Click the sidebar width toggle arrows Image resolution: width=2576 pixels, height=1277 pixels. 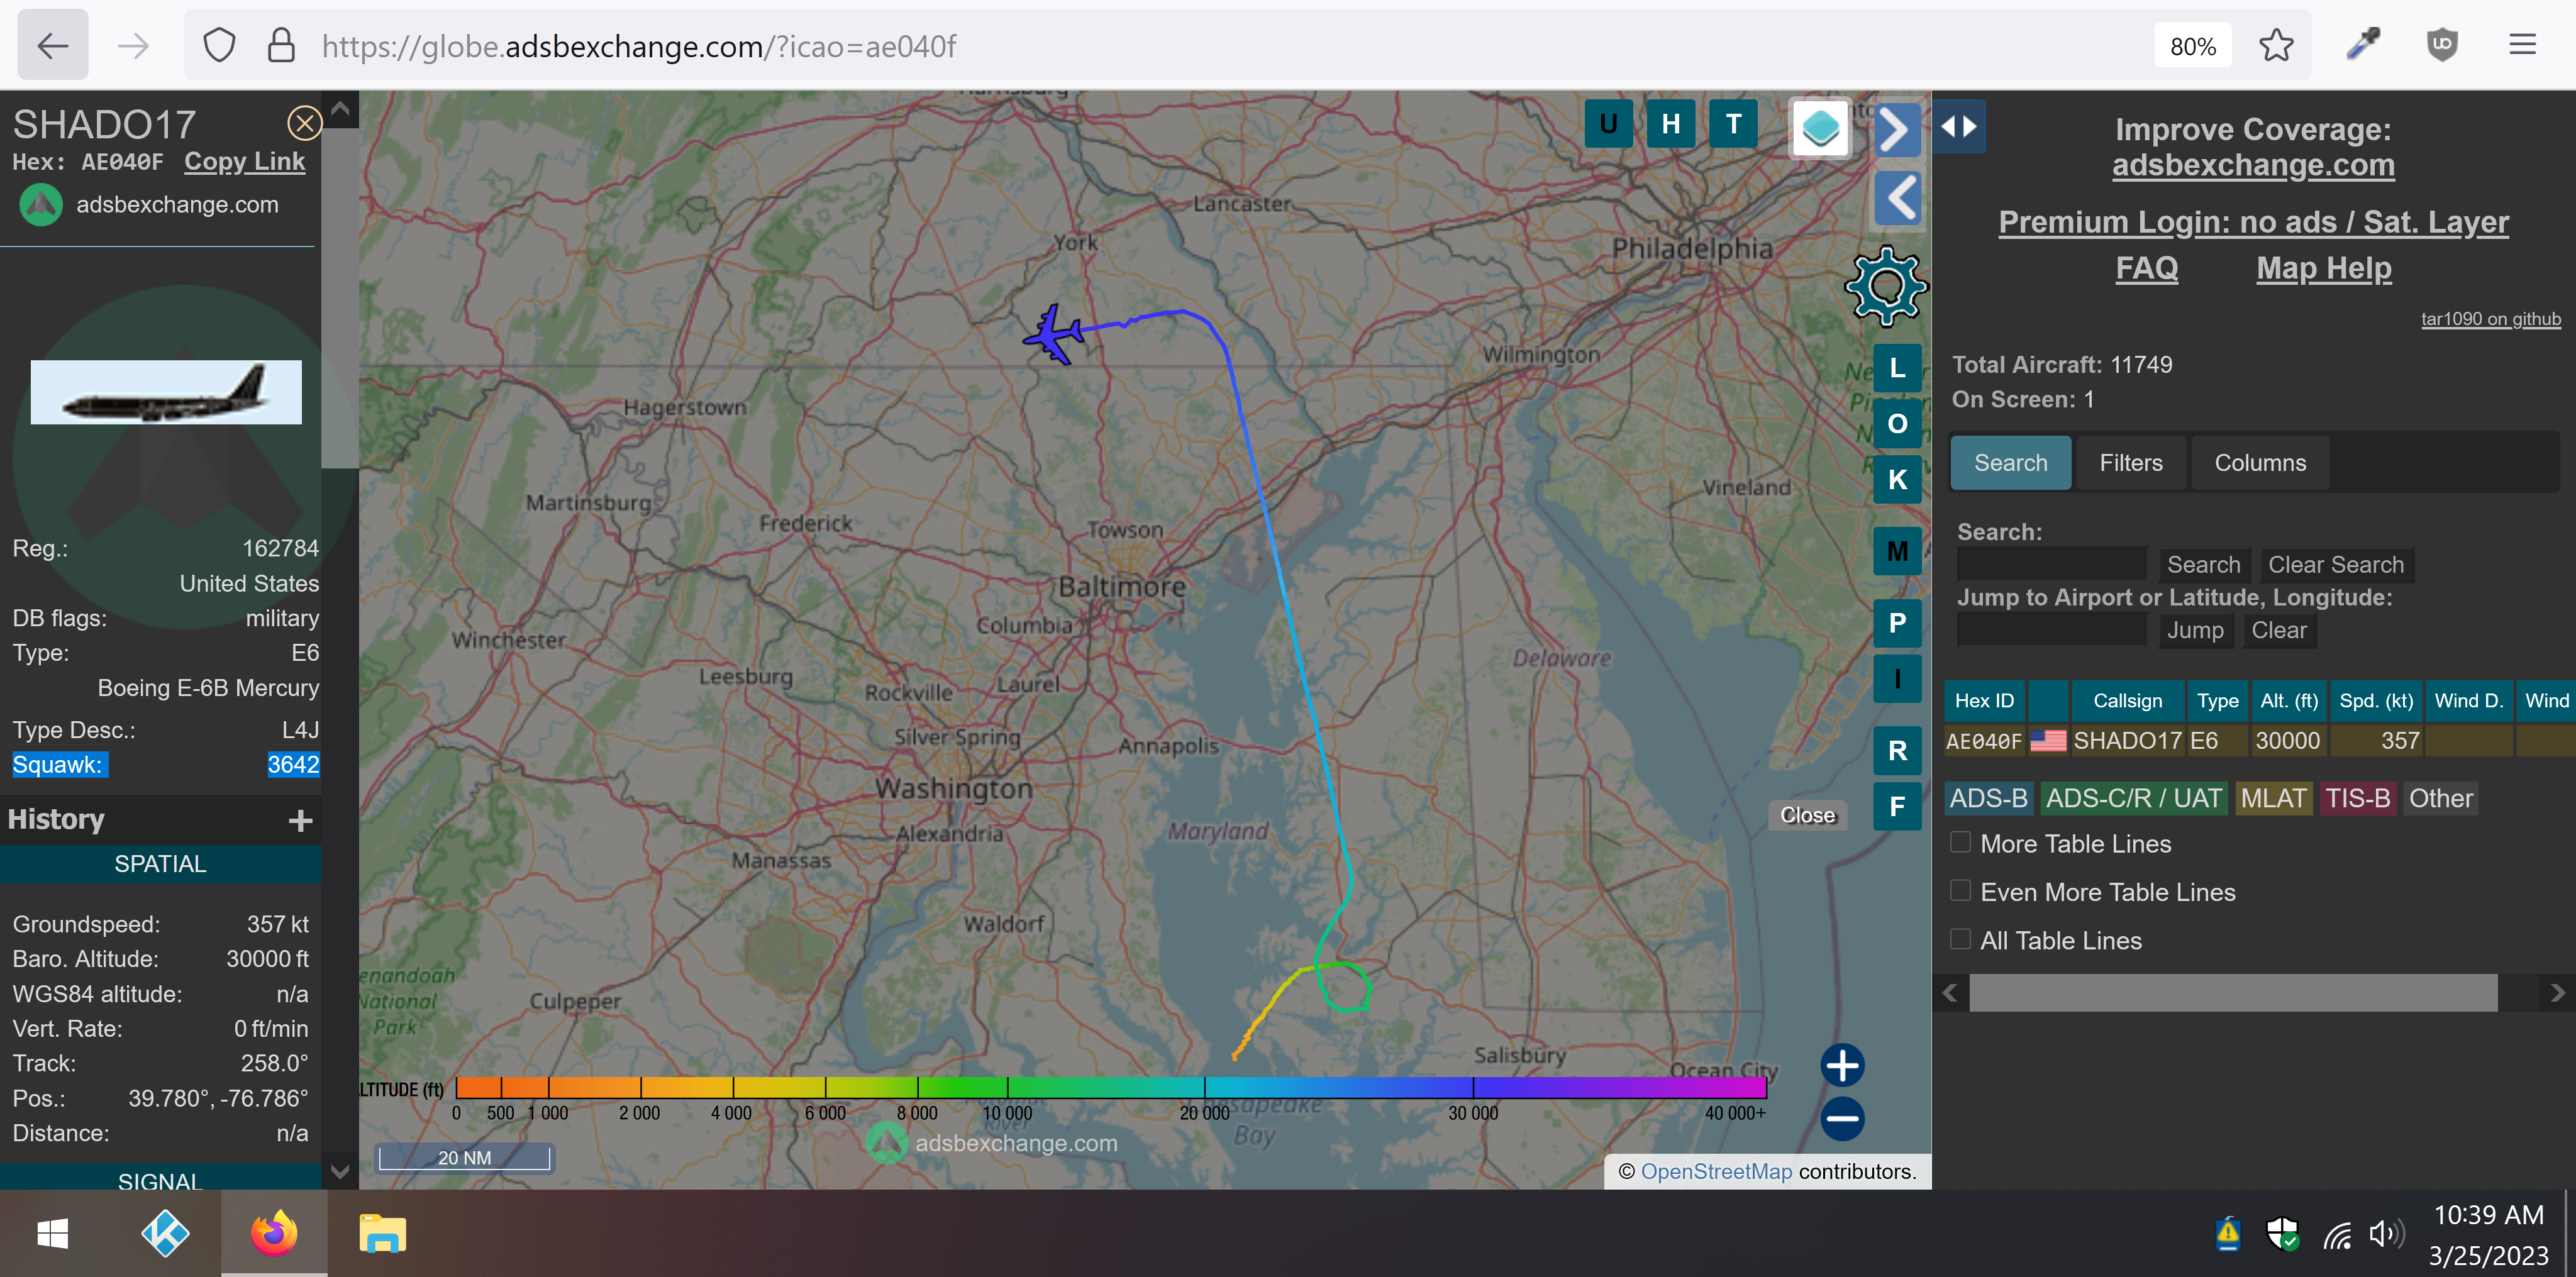[1958, 127]
